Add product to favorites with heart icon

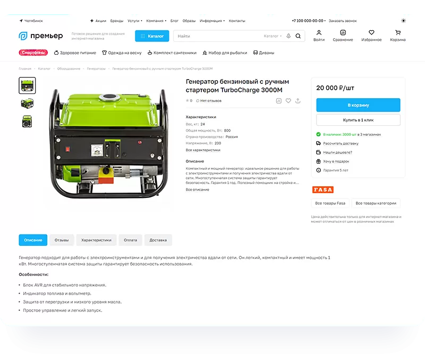tap(288, 100)
